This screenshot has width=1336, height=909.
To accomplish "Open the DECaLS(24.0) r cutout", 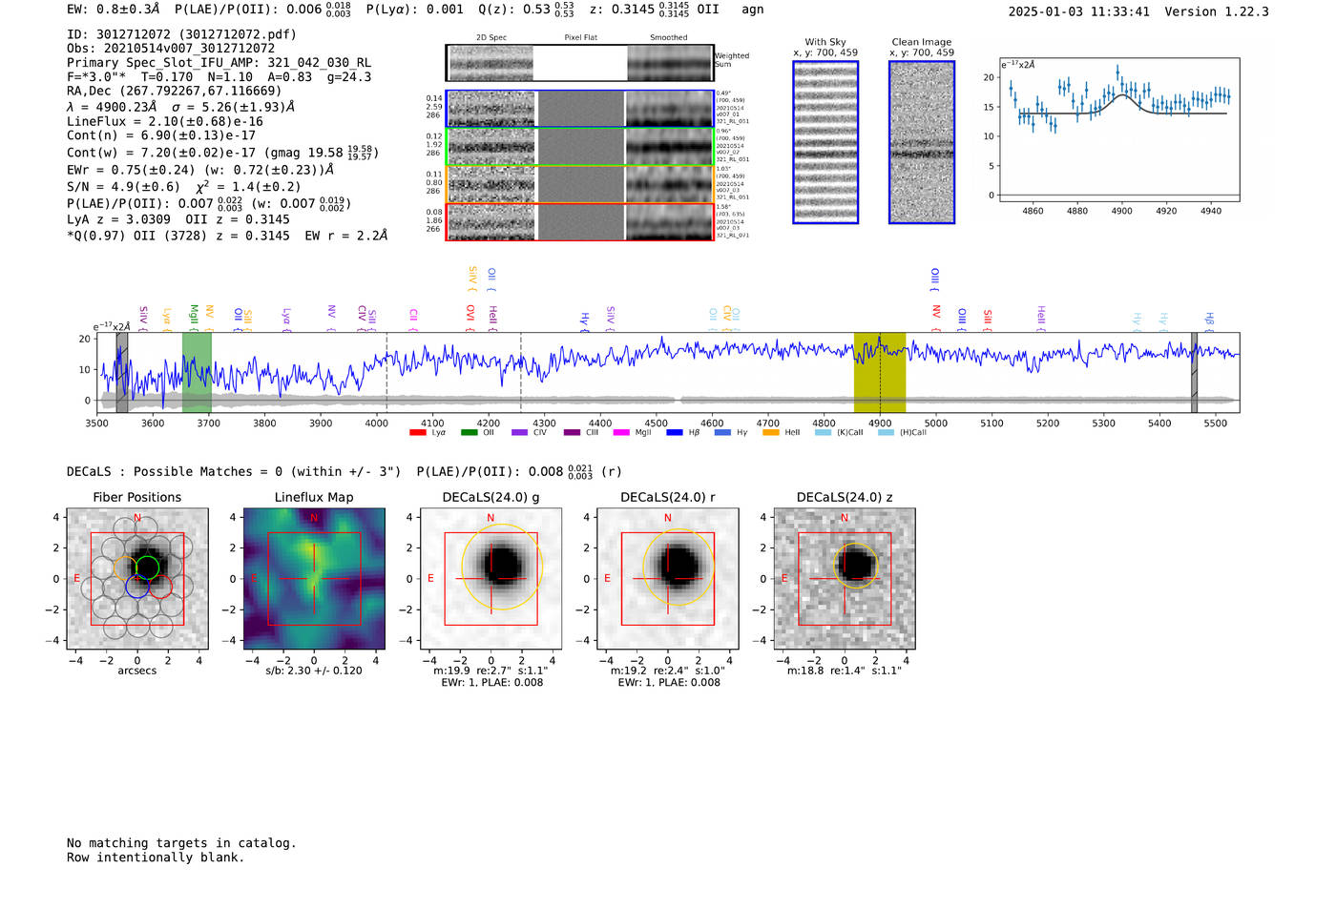I will click(668, 578).
